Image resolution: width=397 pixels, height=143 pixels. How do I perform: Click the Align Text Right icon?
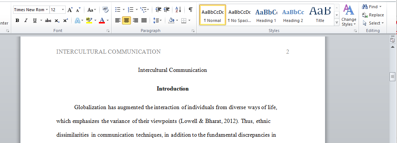pos(135,20)
